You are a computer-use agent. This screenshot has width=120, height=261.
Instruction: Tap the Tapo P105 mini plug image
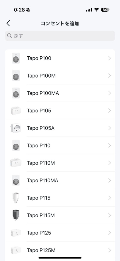16,110
